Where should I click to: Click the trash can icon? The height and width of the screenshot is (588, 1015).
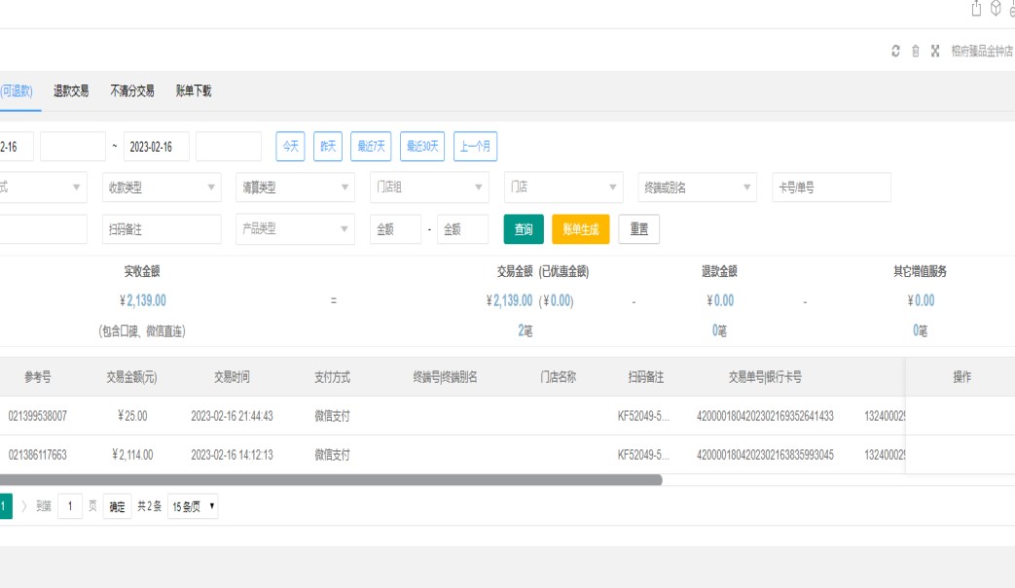pyautogui.click(x=916, y=52)
